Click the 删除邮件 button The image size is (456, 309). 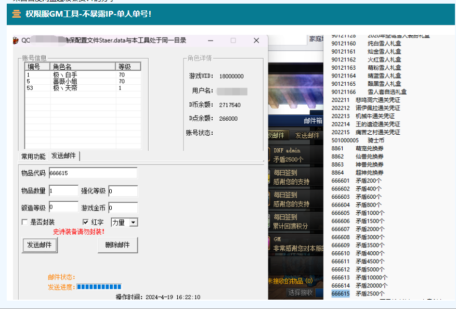coord(117,245)
